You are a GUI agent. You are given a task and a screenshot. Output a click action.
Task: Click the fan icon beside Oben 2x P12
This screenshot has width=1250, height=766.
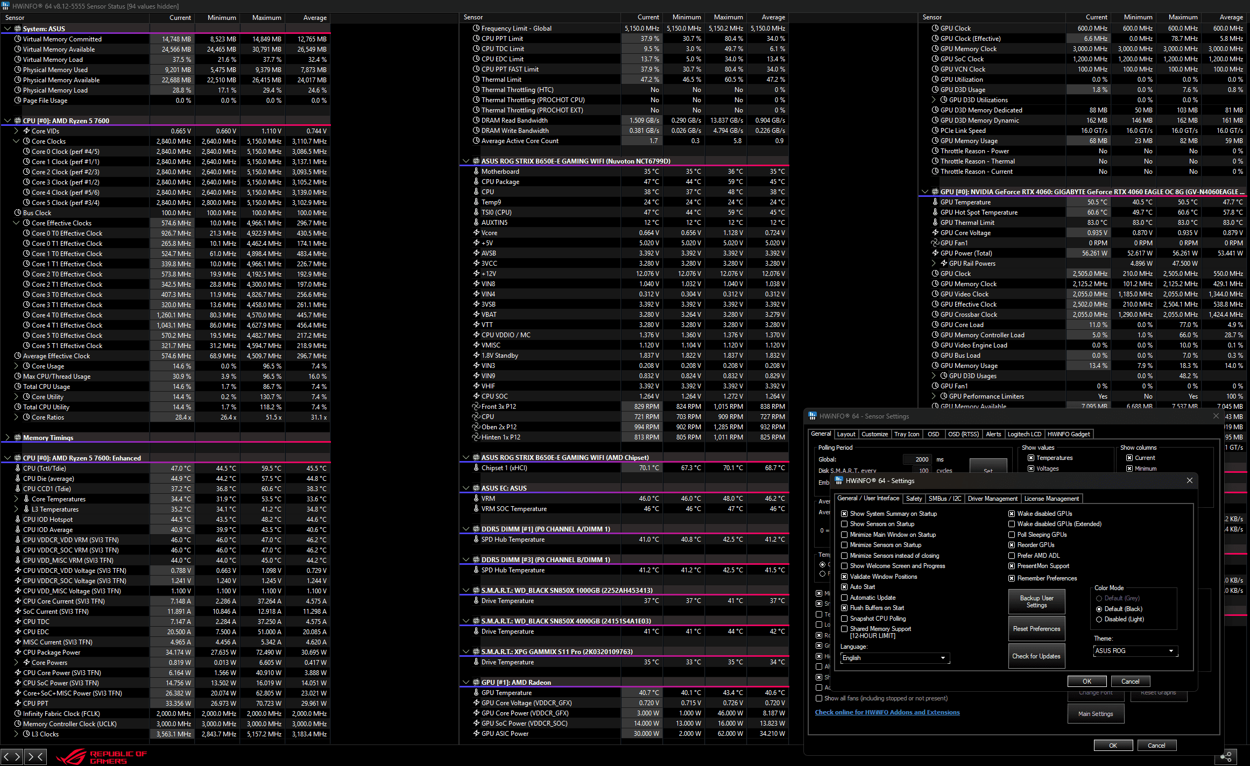[x=476, y=427]
